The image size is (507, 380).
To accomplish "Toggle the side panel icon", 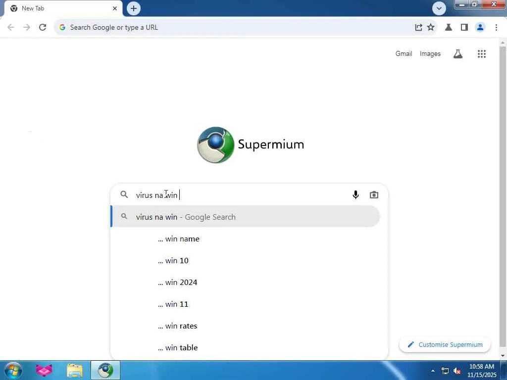I will pos(464,28).
